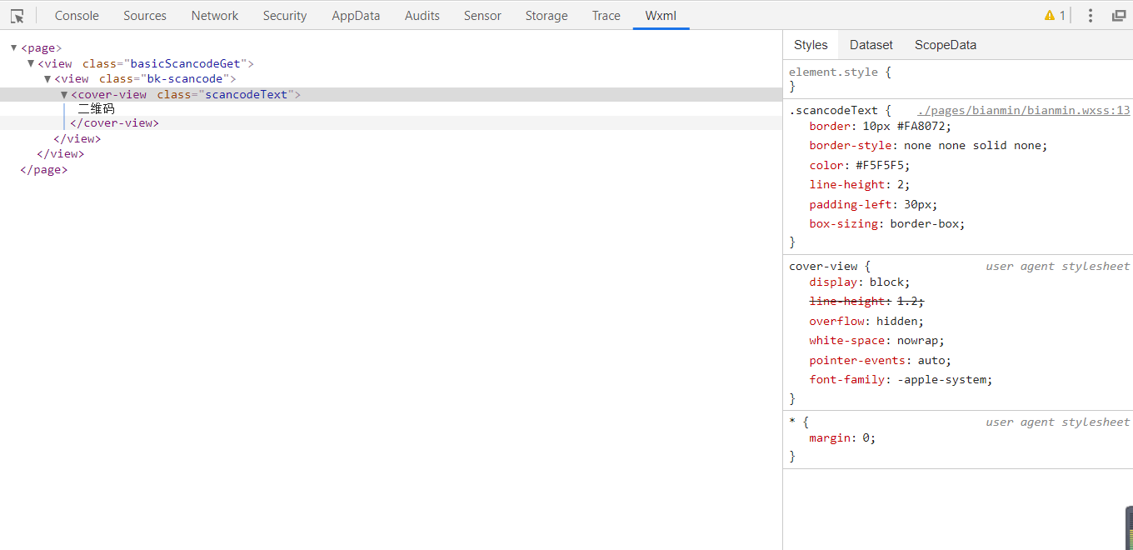1133x550 pixels.
Task: Select the closing cover-view tag
Action: coord(114,123)
